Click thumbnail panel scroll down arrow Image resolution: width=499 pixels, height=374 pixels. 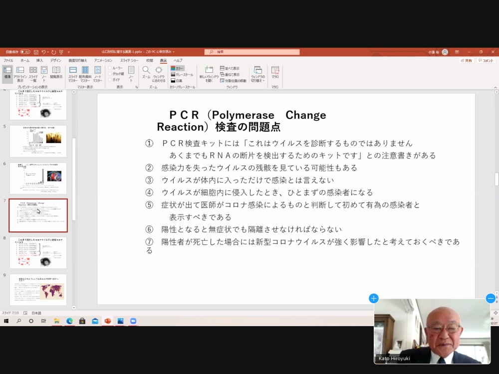[74, 308]
